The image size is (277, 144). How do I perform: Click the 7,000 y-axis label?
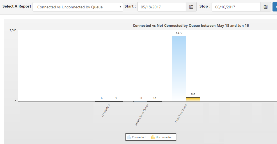click(13, 30)
